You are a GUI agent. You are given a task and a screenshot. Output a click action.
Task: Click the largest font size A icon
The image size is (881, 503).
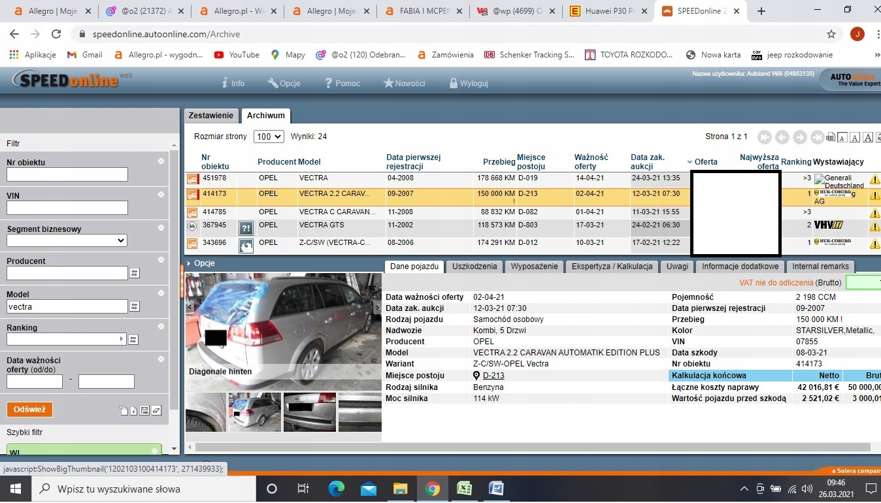click(x=868, y=137)
